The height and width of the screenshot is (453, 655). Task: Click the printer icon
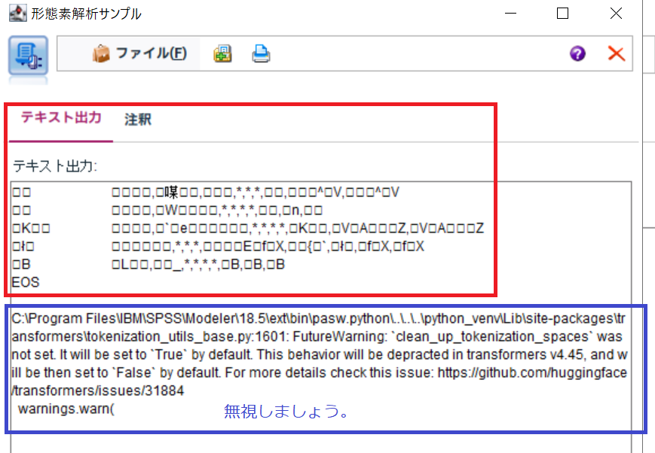[261, 54]
